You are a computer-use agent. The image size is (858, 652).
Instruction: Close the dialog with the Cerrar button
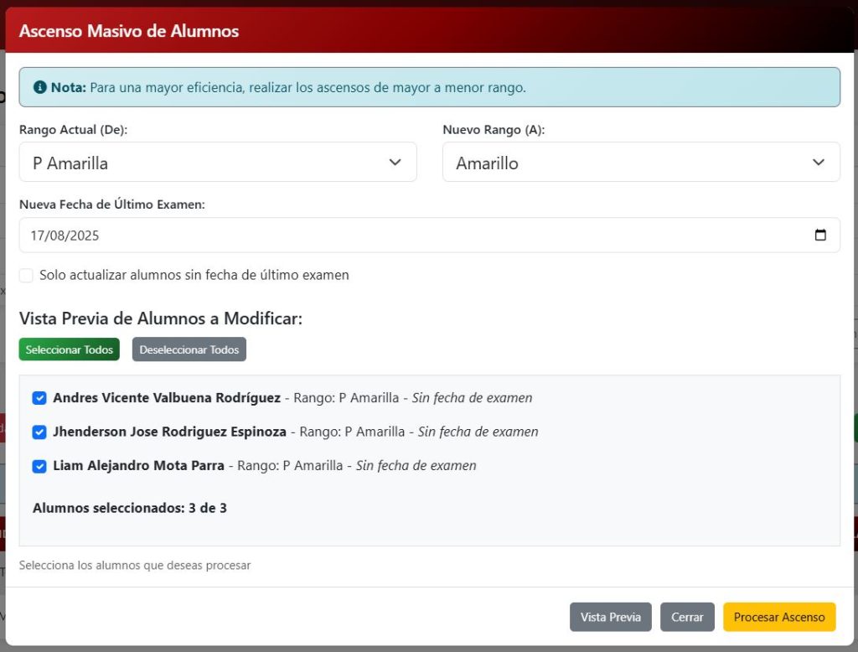pos(687,617)
